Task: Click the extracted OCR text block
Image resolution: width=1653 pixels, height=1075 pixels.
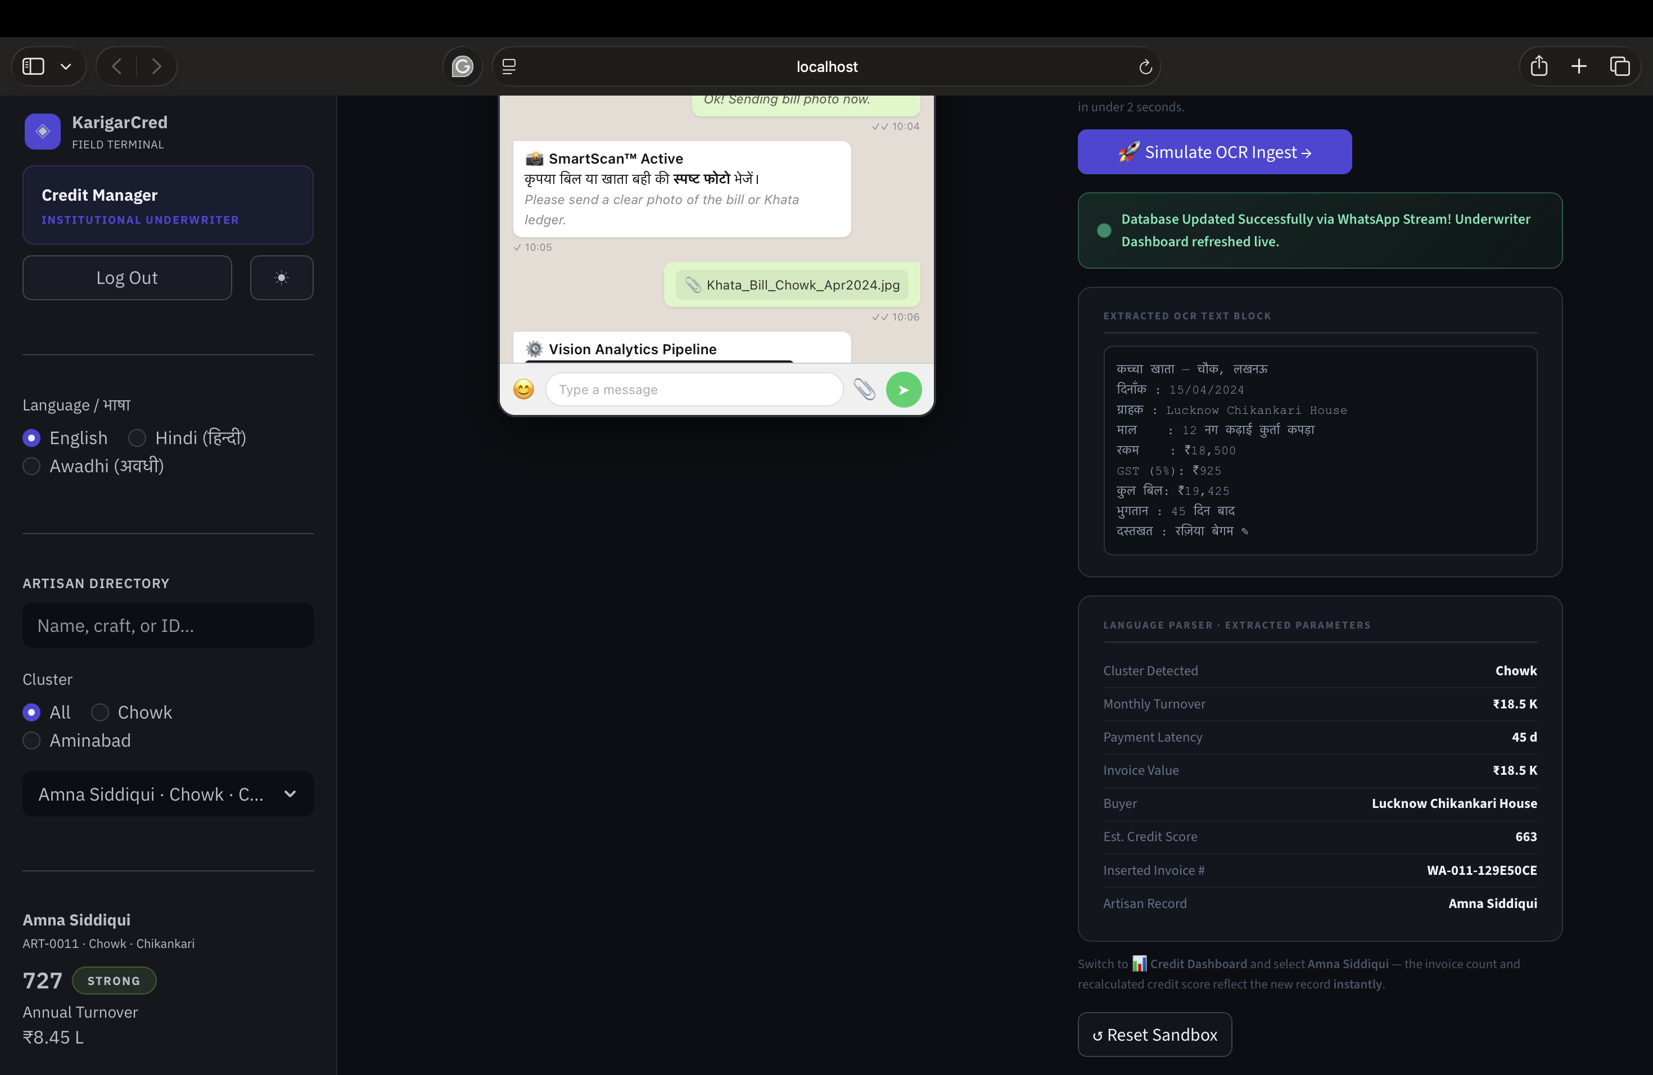Action: click(x=1320, y=450)
